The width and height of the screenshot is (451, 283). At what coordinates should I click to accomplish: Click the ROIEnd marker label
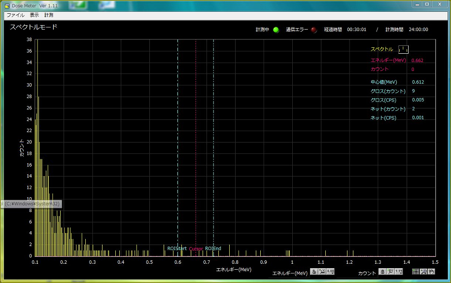tap(213, 248)
